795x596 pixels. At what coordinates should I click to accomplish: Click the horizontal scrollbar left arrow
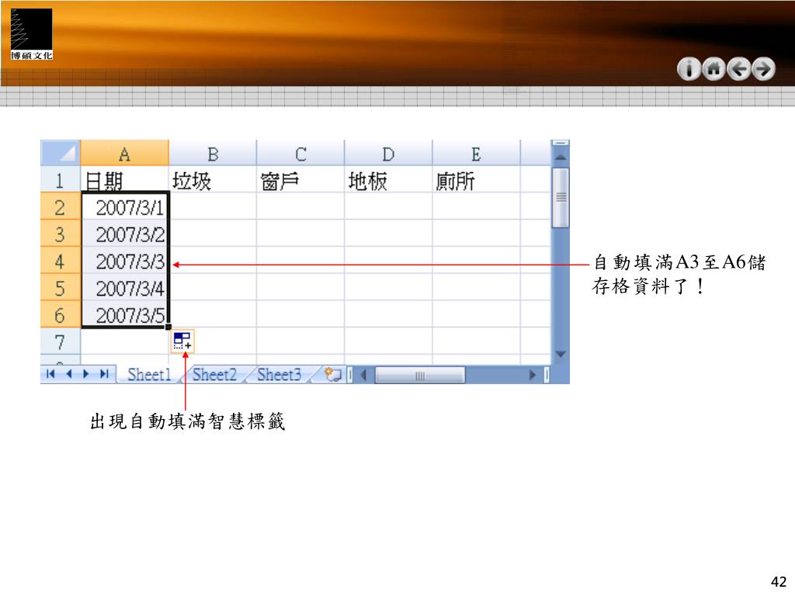click(x=363, y=375)
